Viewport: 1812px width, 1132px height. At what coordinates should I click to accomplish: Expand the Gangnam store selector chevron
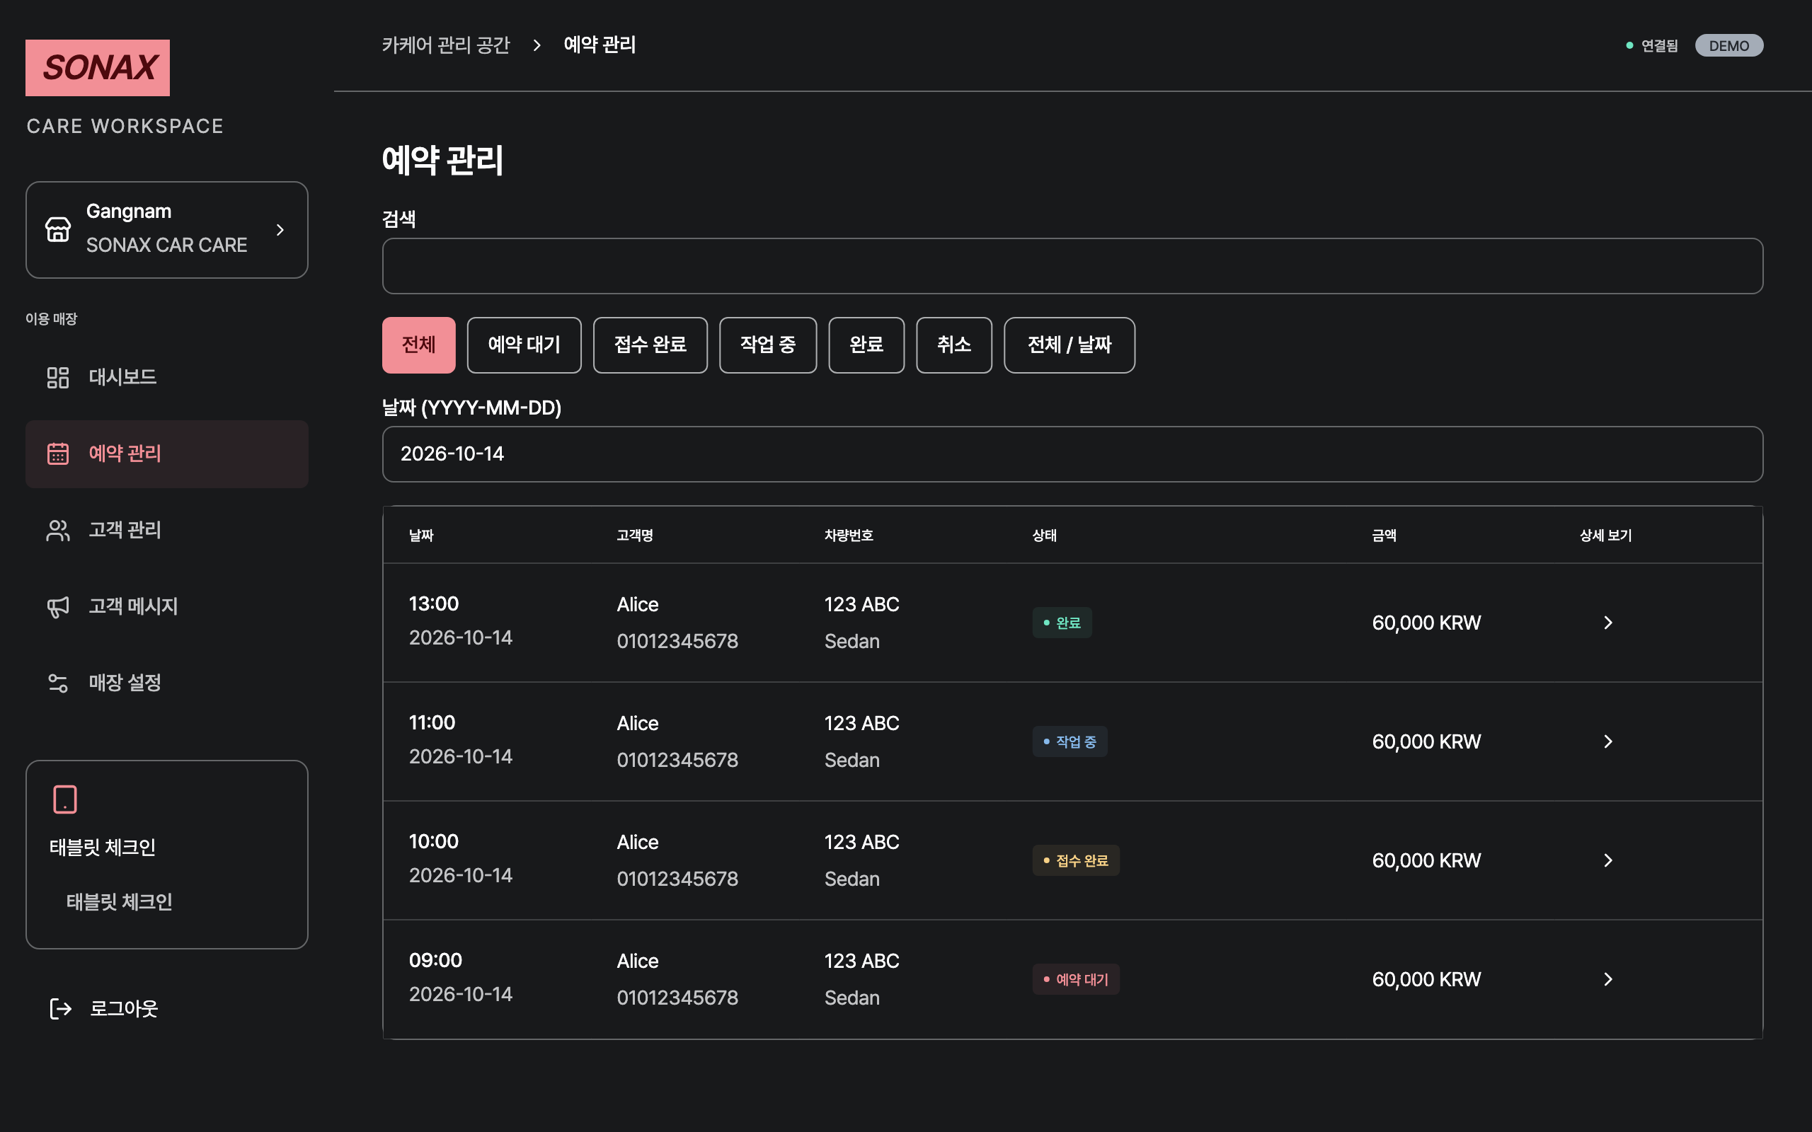(280, 230)
